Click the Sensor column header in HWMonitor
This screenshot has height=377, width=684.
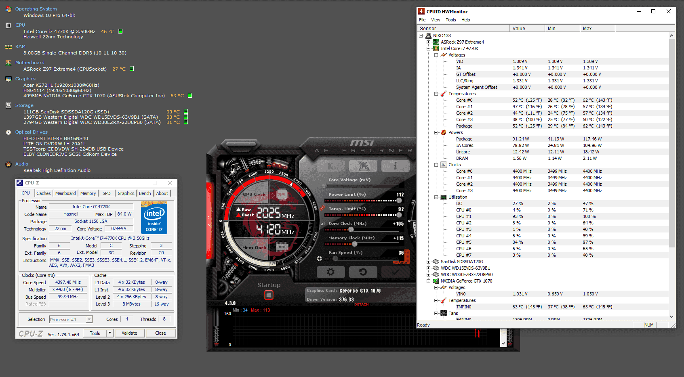pos(463,28)
